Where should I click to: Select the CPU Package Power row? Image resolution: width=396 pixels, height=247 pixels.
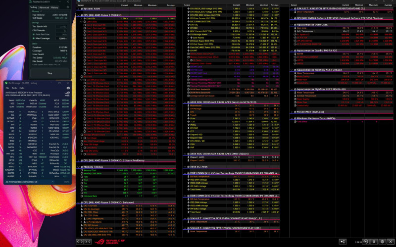[232, 34]
